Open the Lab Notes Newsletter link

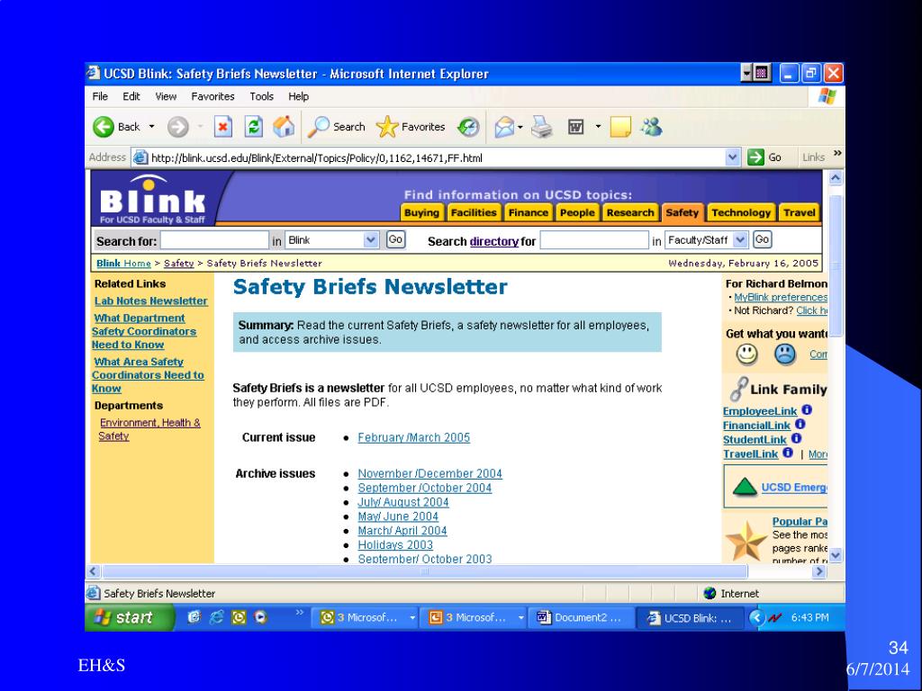pyautogui.click(x=151, y=301)
